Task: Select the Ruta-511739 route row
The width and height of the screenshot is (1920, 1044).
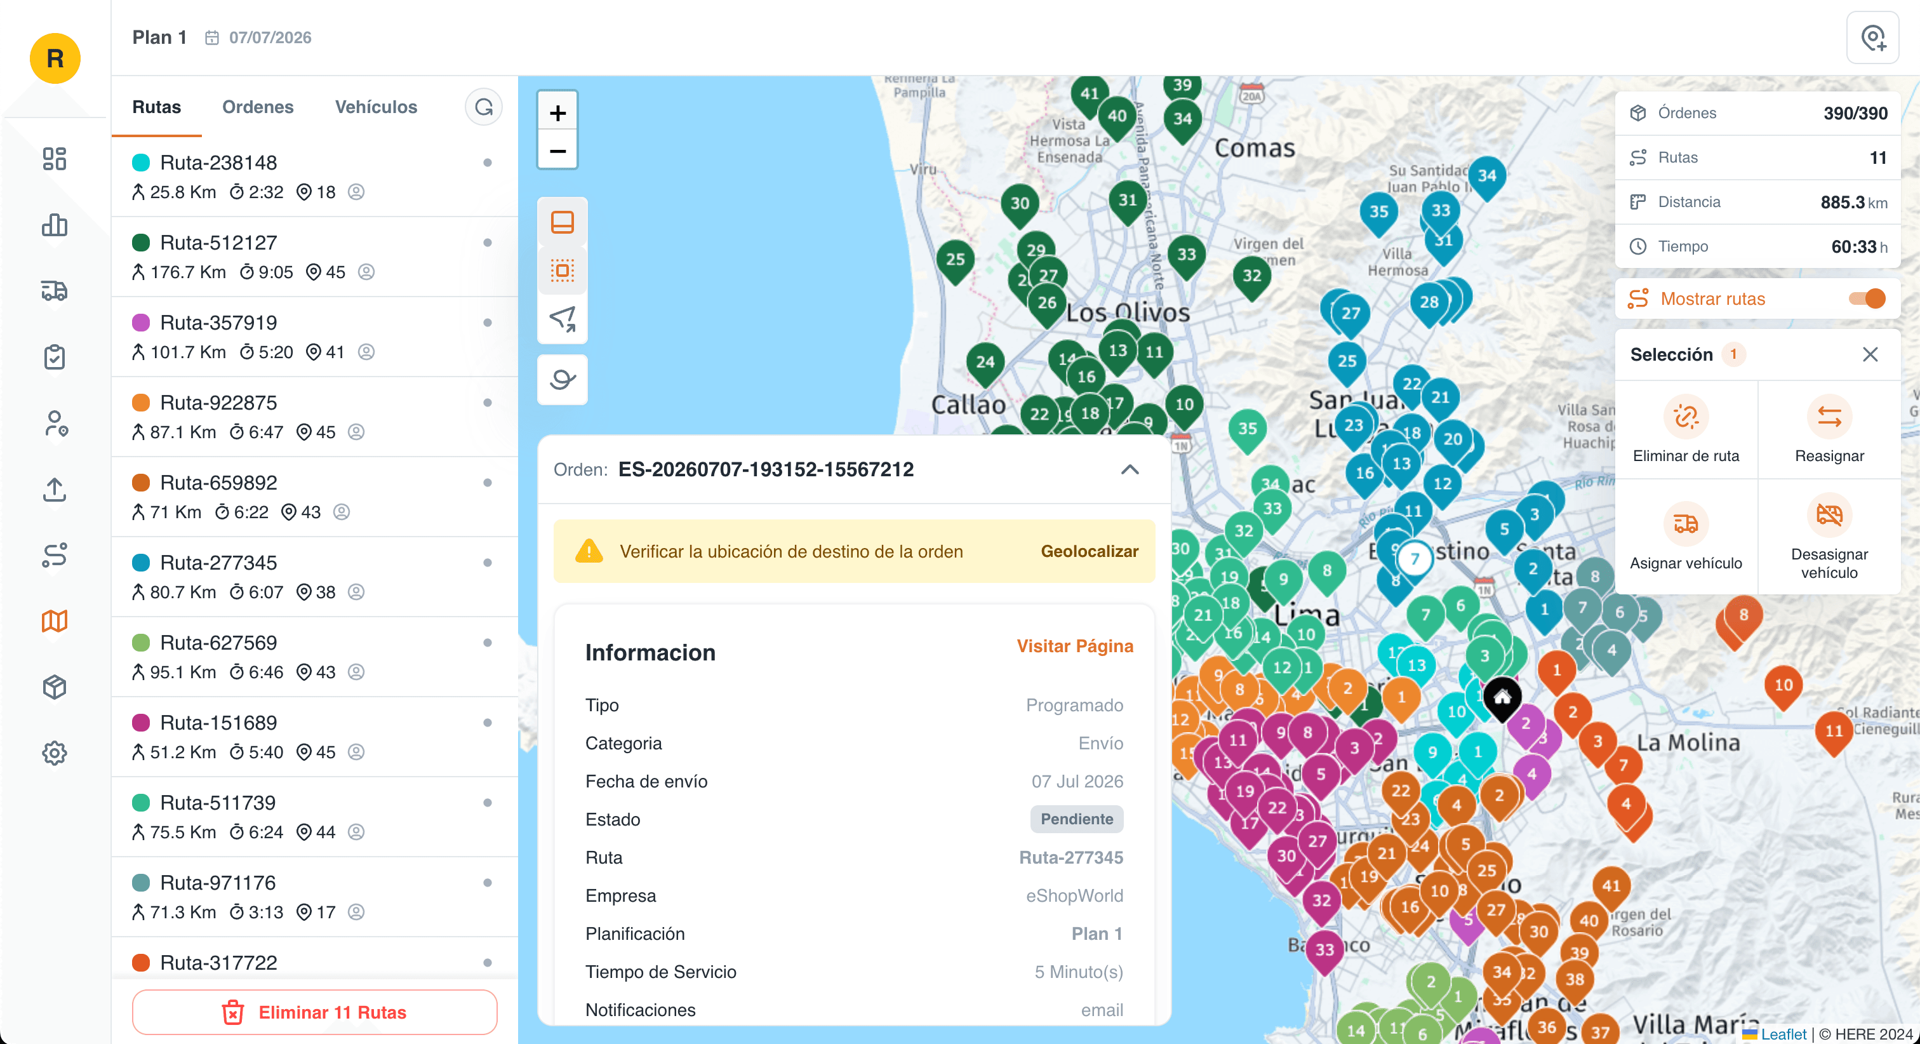Action: click(x=314, y=817)
